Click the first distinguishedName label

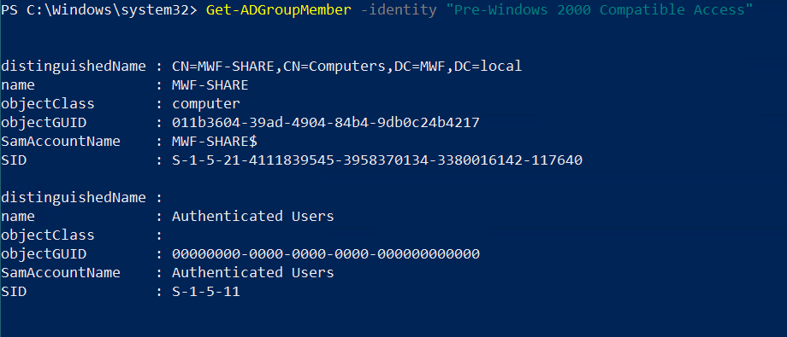[74, 66]
